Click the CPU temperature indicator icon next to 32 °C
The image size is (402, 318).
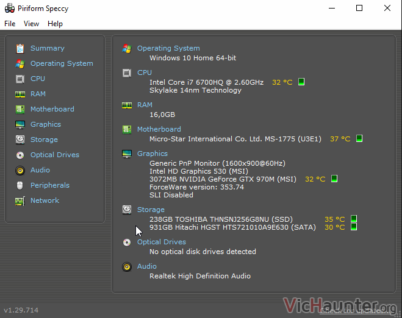(x=301, y=82)
